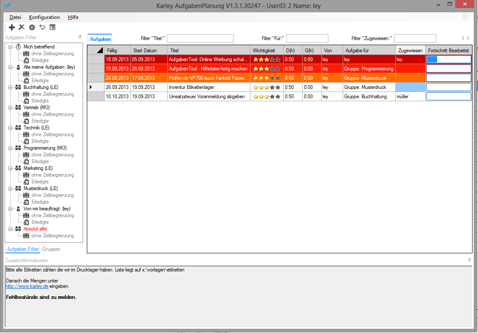Click group icon next to Absolut allle

18,229
